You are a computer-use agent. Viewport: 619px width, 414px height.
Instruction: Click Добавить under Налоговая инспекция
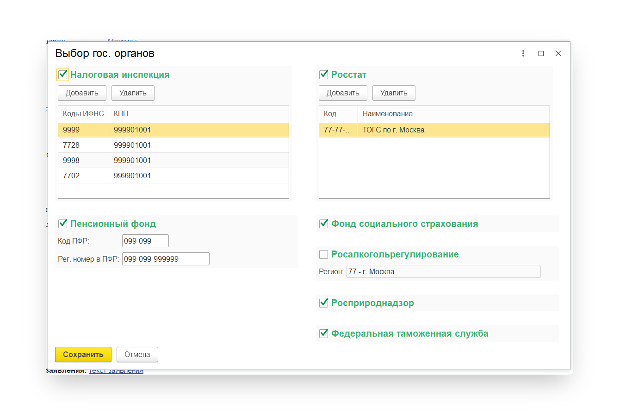point(82,93)
